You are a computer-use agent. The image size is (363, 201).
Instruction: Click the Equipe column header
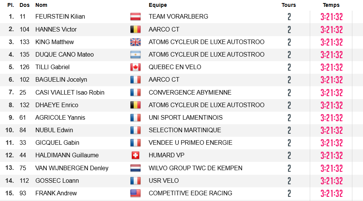(158, 5)
